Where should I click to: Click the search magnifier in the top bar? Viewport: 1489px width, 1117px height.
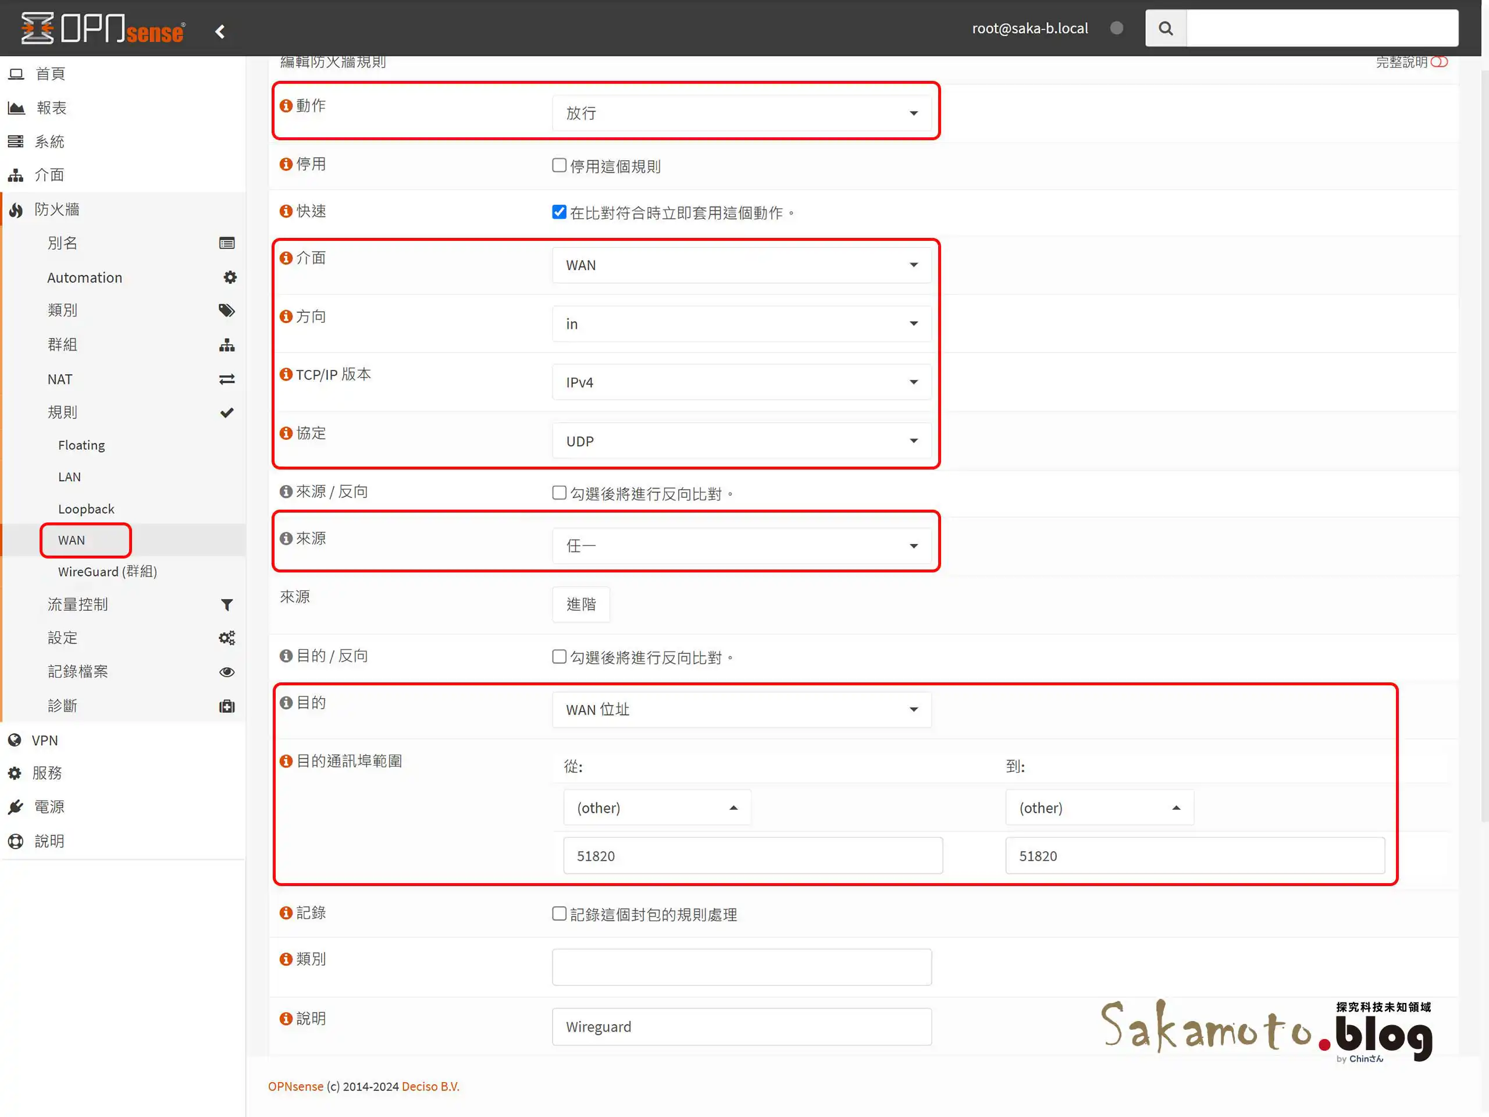tap(1165, 27)
